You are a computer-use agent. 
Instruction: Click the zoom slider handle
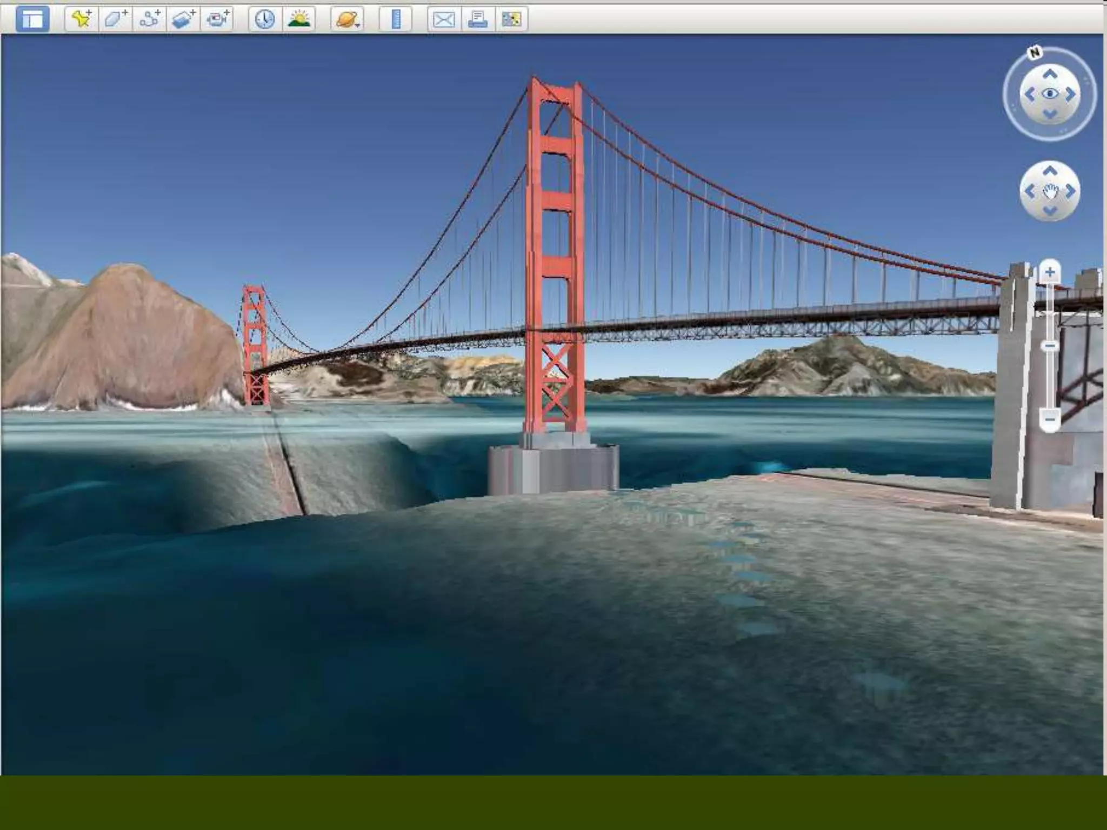coord(1050,345)
